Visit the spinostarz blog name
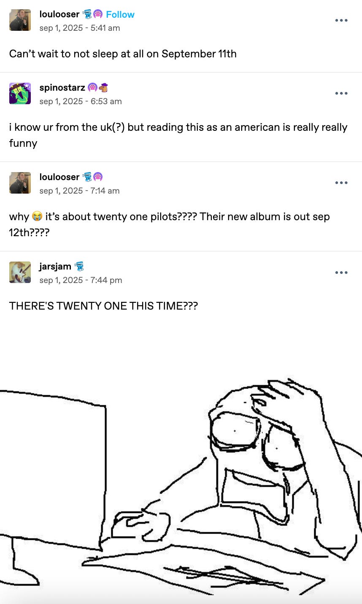Screen dimensions: 362x604 click(62, 88)
